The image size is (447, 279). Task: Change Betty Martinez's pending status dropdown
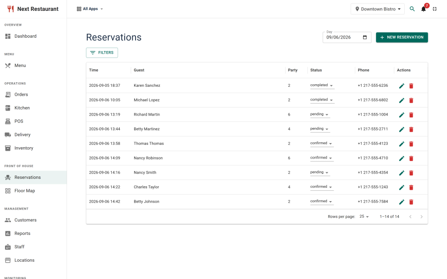point(320,129)
